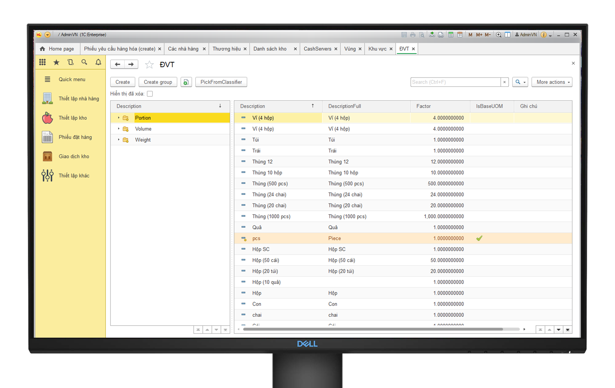Expand the Volume folder
Screen dimensions: 615x388
tap(119, 129)
